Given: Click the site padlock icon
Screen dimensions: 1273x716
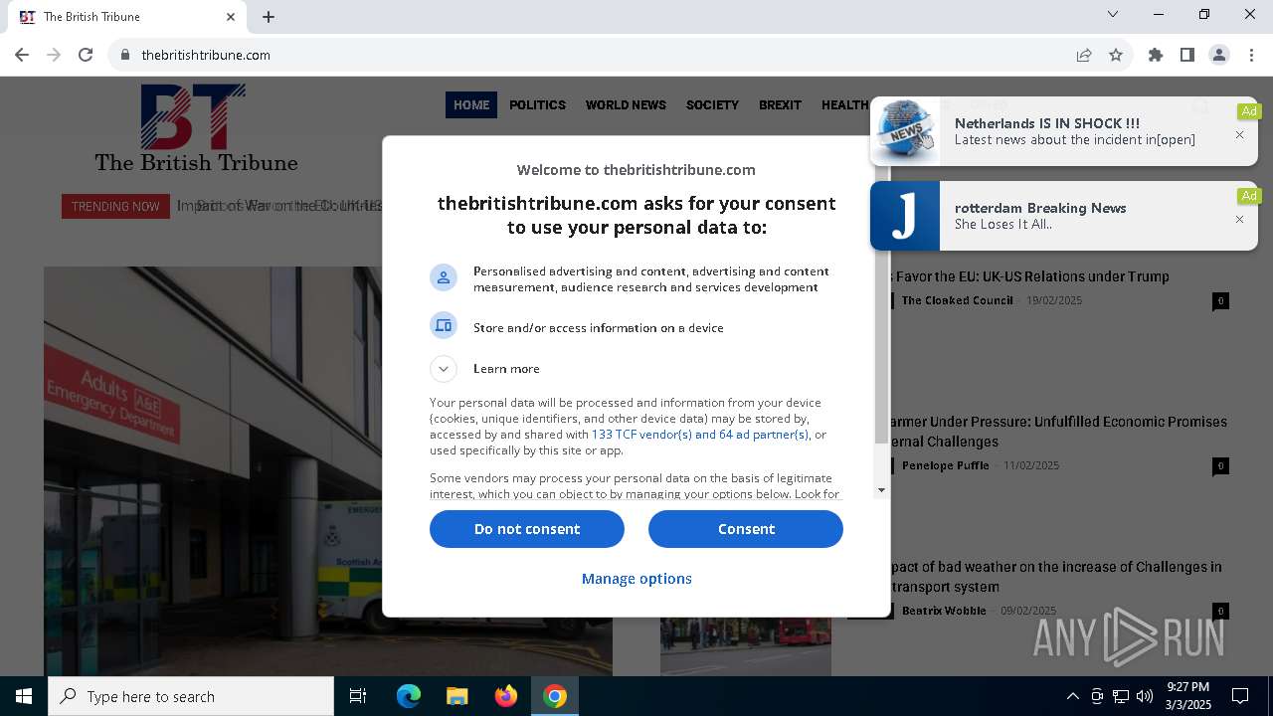Looking at the screenshot, I should pyautogui.click(x=125, y=55).
